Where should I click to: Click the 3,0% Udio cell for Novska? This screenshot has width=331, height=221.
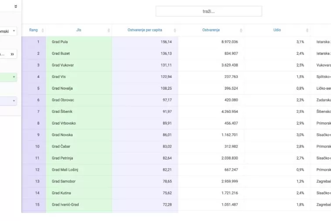click(300, 135)
